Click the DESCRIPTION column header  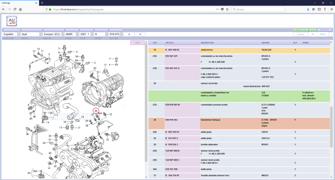(x=207, y=43)
